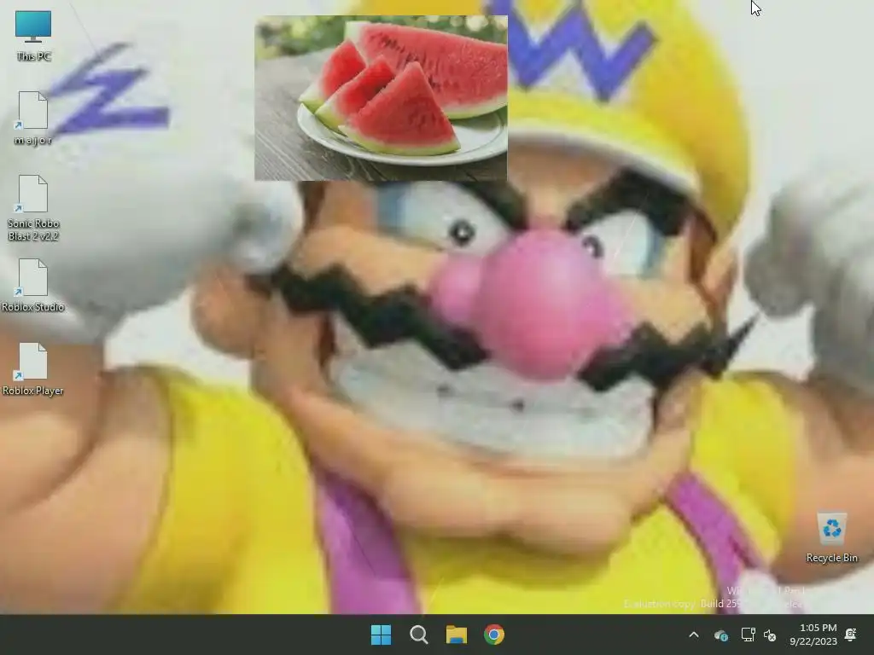Select the Roblox Studio shortcut
874x655 pixels.
click(x=33, y=285)
